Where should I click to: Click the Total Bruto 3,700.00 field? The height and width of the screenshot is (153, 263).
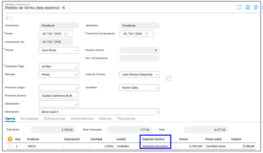53,130
